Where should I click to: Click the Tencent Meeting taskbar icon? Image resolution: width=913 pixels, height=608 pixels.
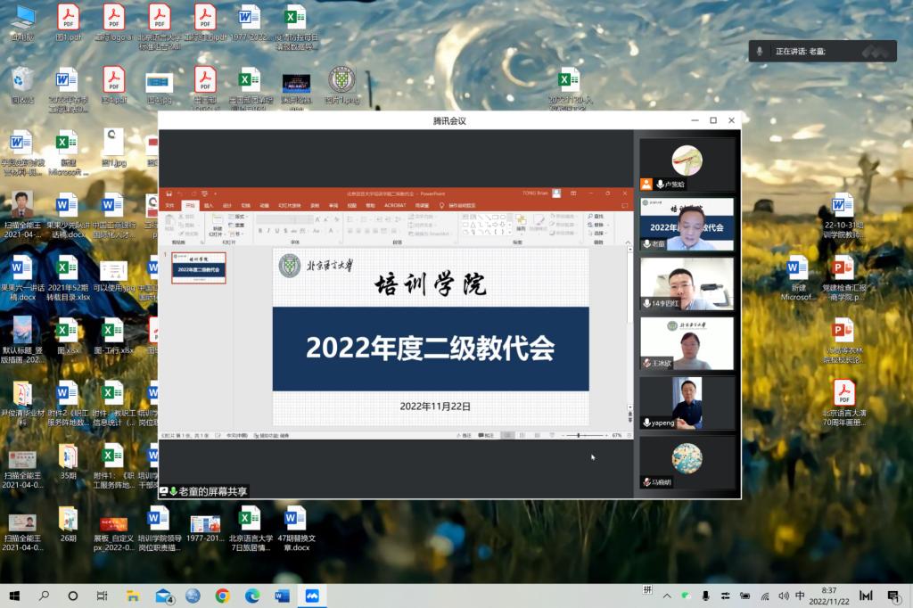[x=312, y=596]
